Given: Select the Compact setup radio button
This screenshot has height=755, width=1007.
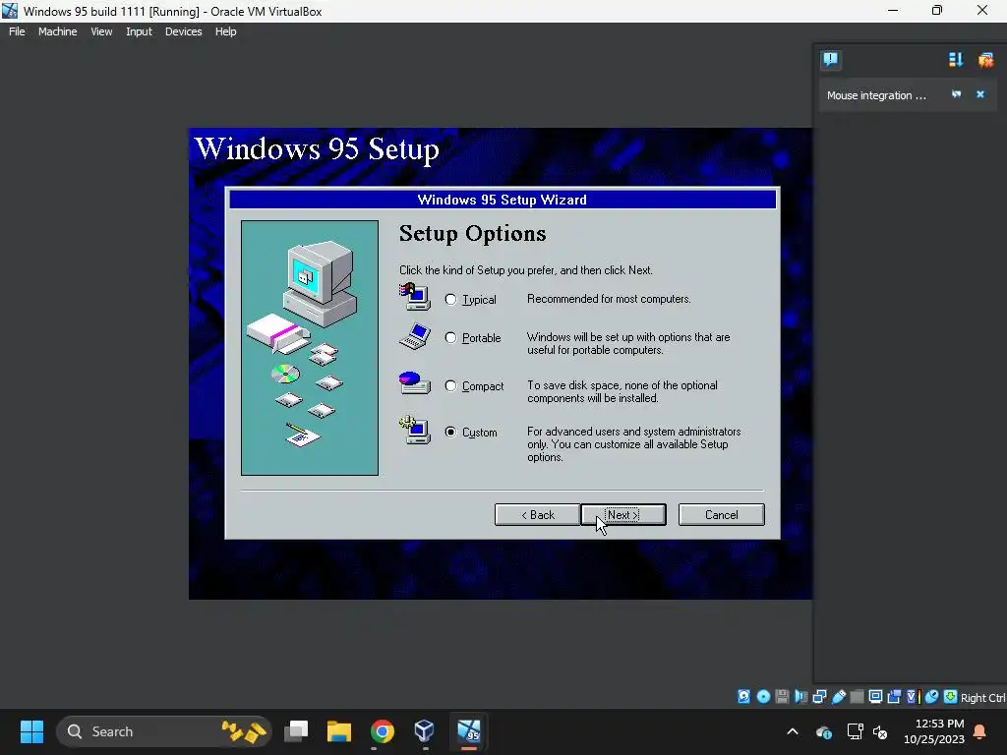Looking at the screenshot, I should [x=450, y=385].
